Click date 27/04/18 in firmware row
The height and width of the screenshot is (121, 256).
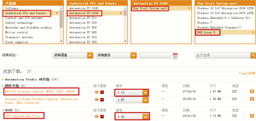189,92
